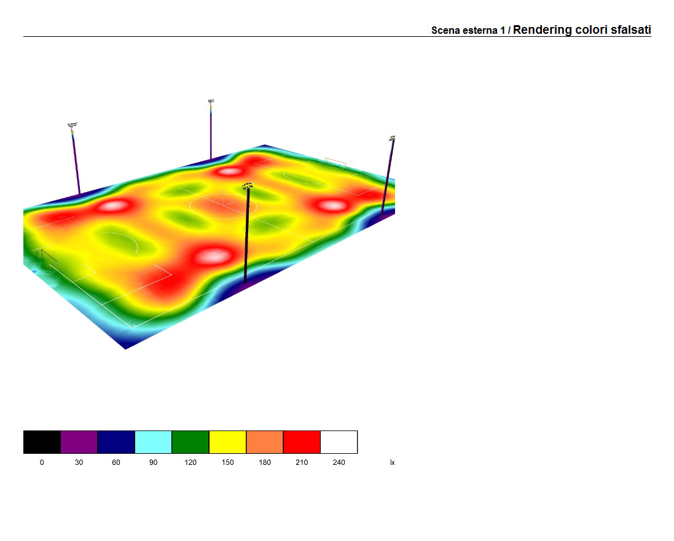
Task: Click the red legend swatch
Action: point(302,442)
